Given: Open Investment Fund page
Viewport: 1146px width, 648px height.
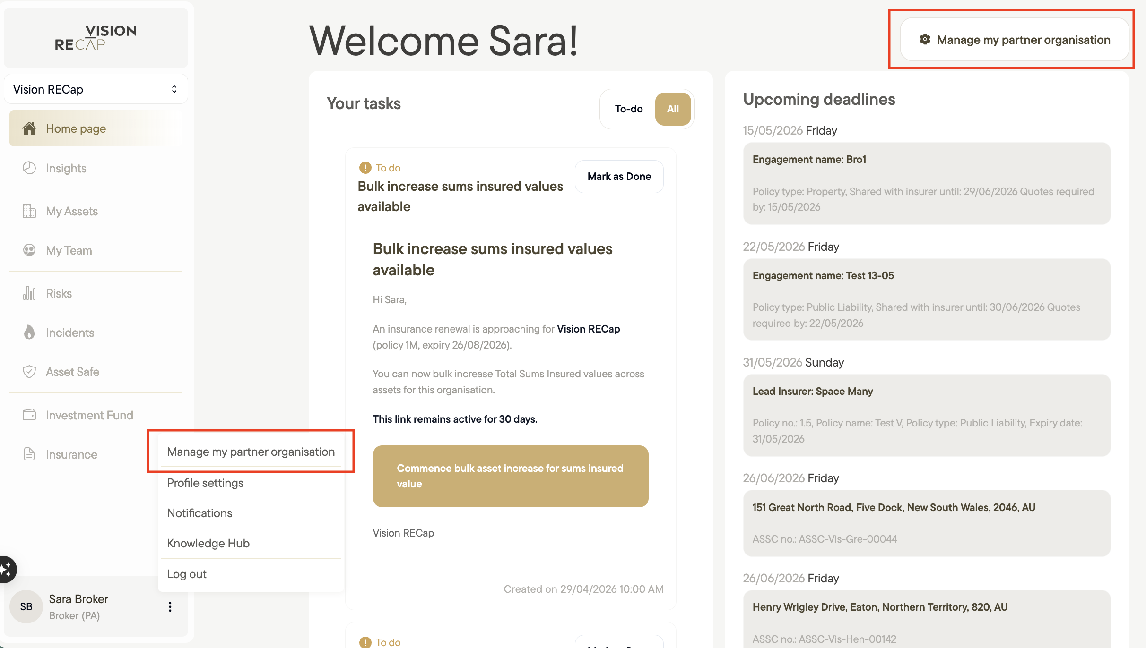Looking at the screenshot, I should pyautogui.click(x=96, y=415).
